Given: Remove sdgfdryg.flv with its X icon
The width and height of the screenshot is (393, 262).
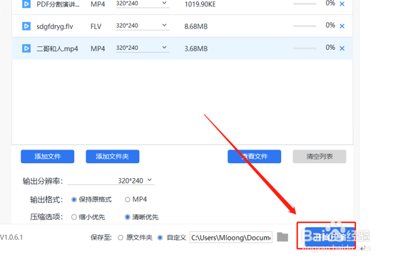Looking at the screenshot, I should (x=342, y=26).
